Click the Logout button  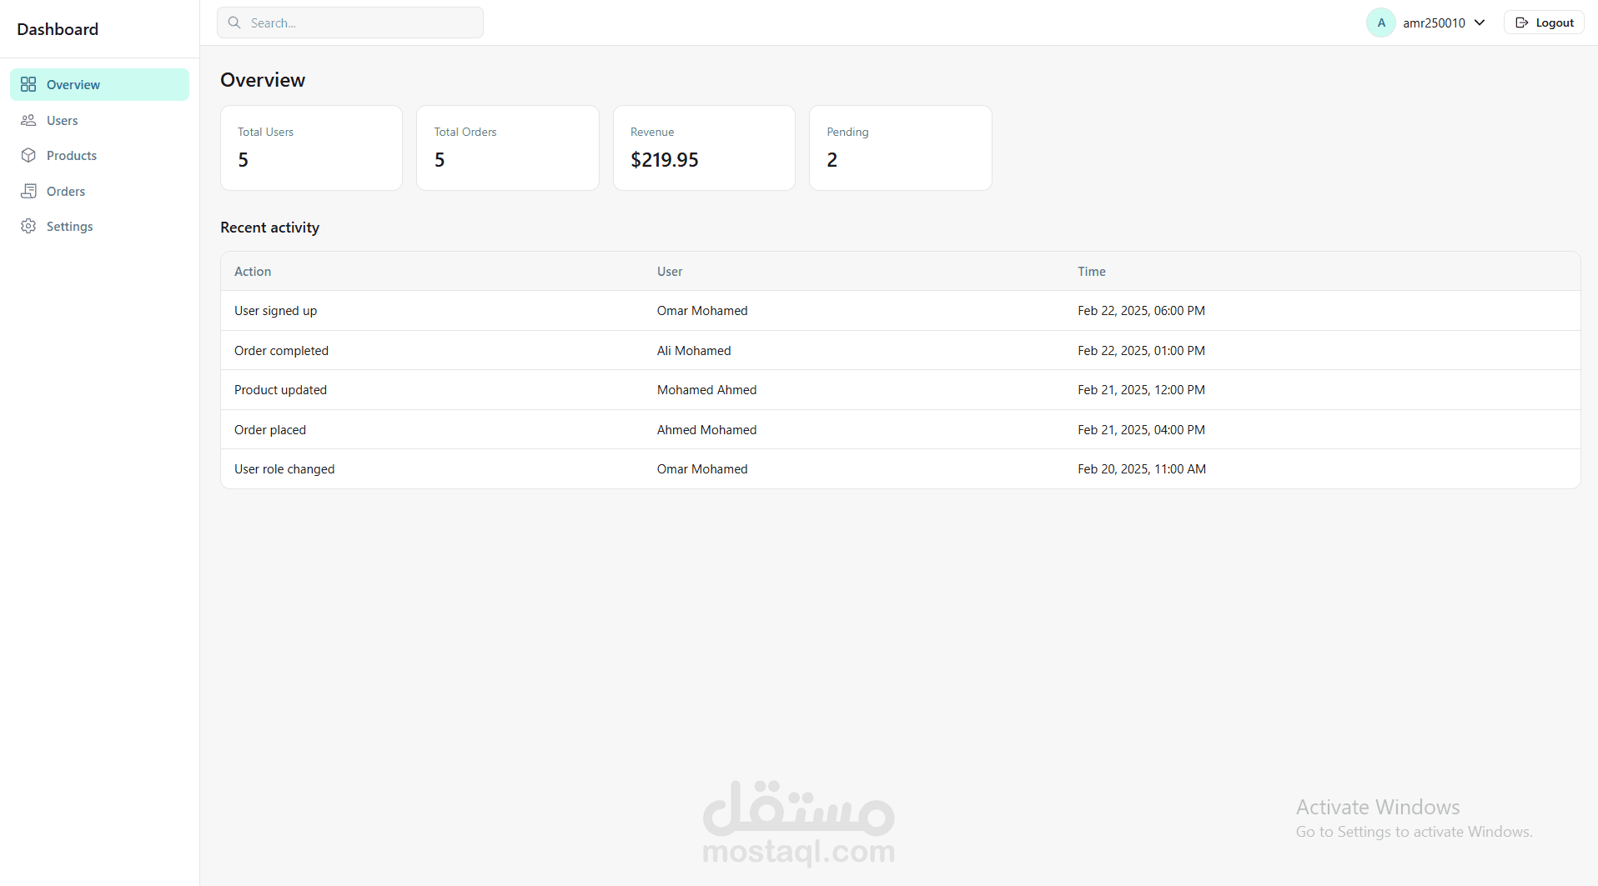[1544, 23]
